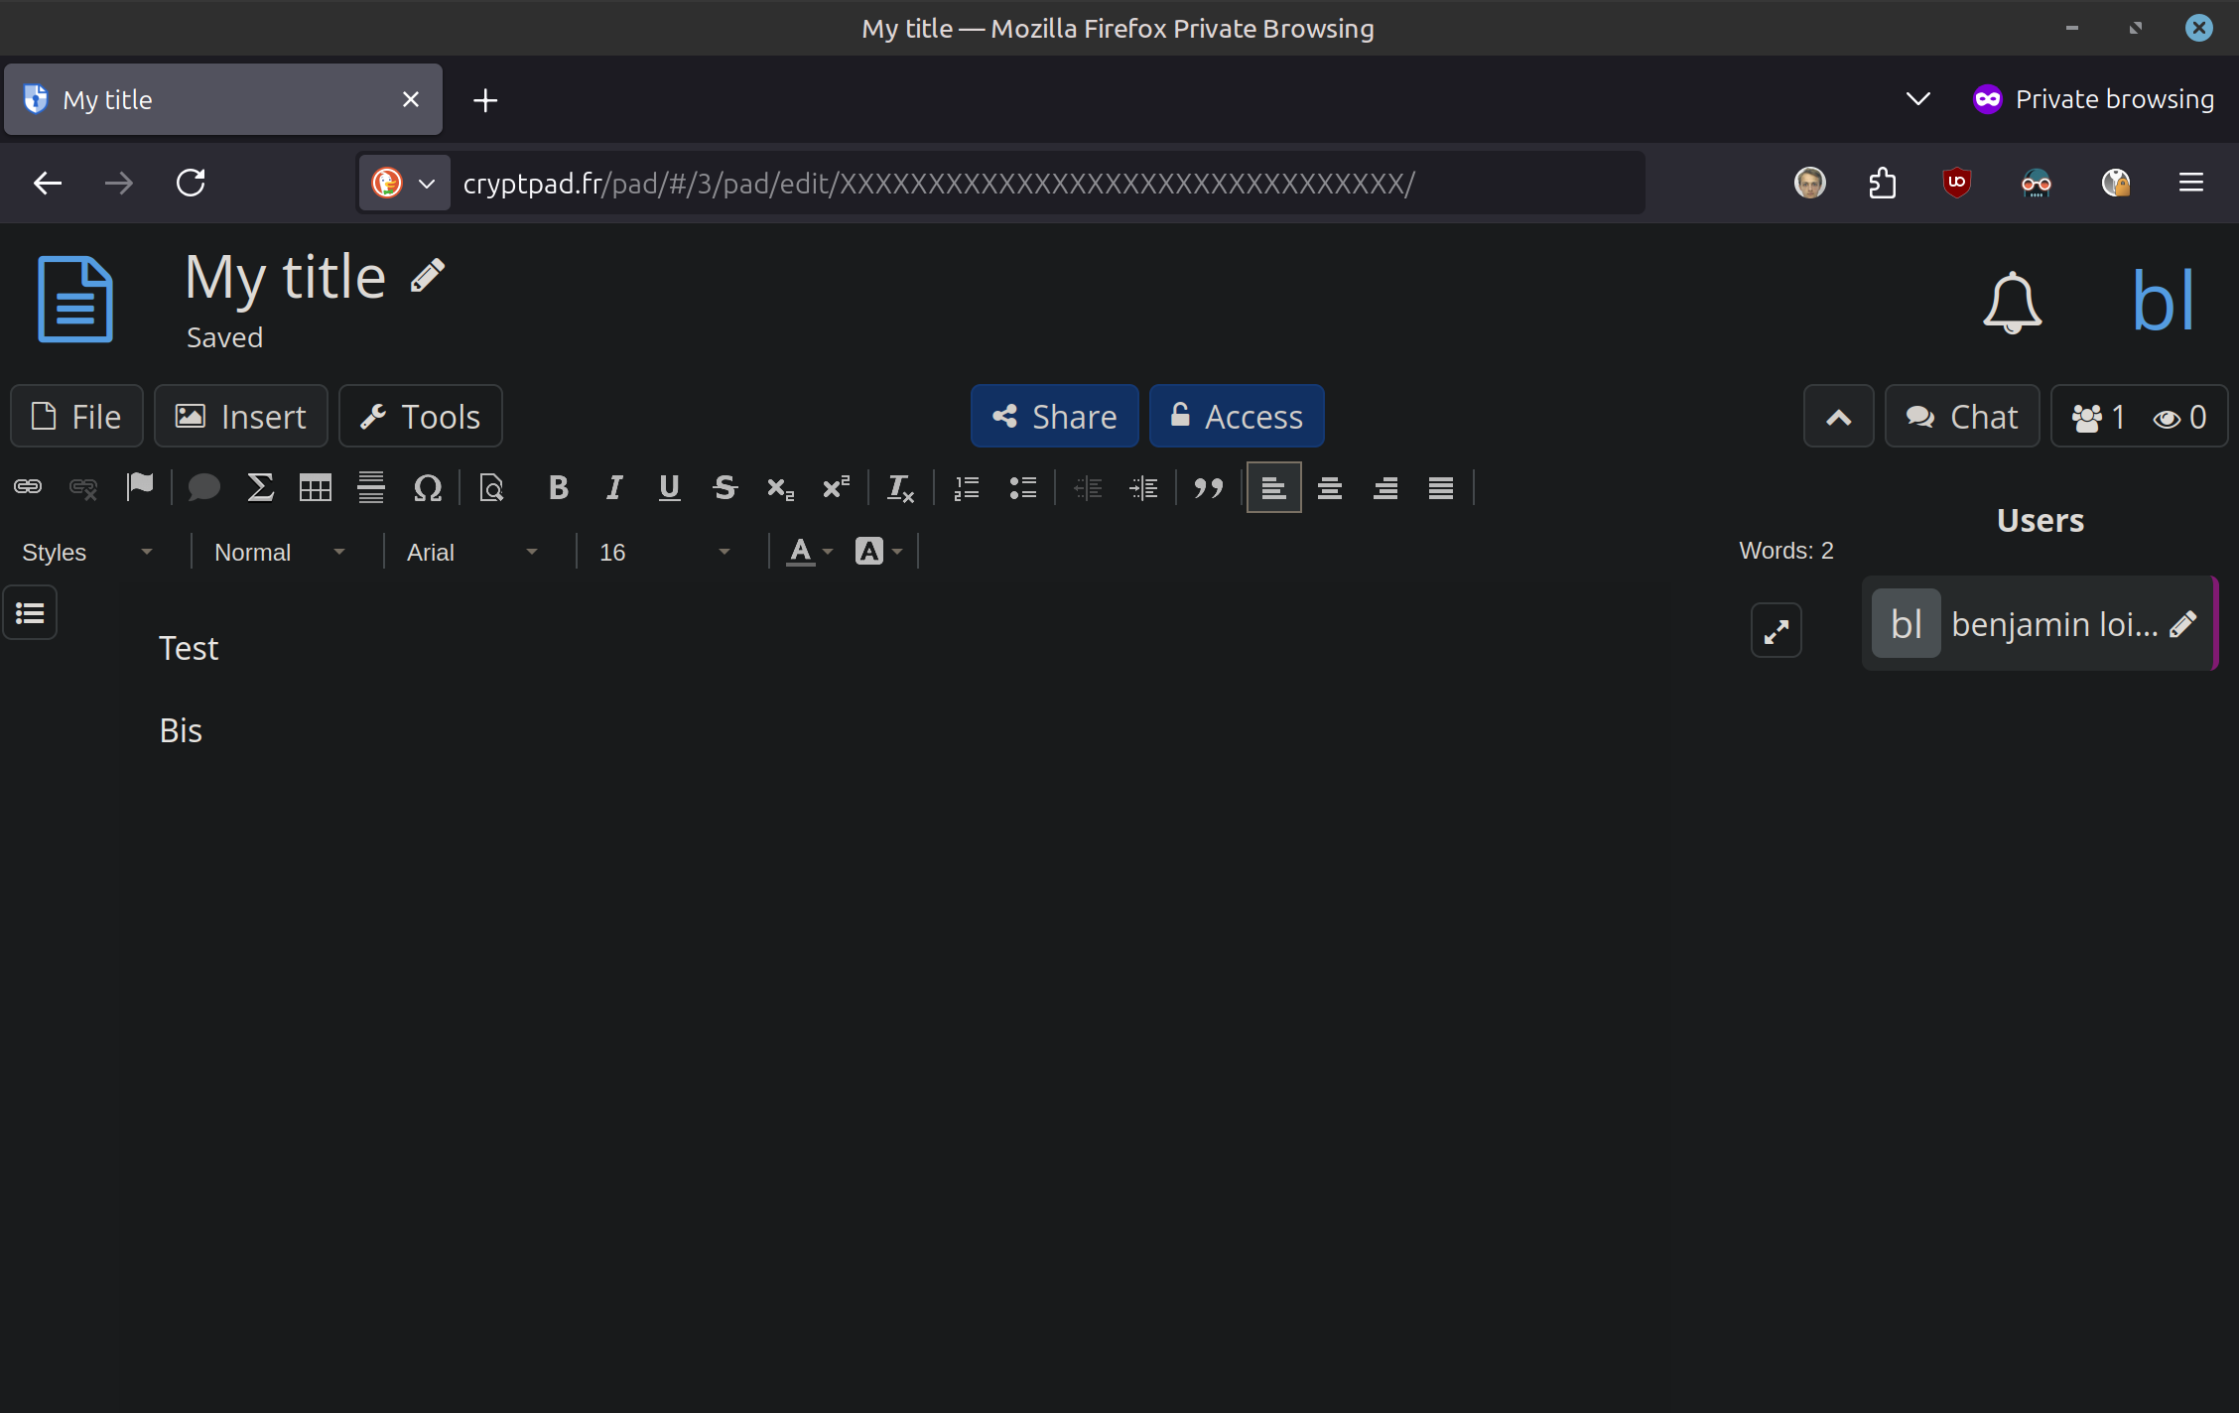Toggle italic formatting

click(614, 487)
